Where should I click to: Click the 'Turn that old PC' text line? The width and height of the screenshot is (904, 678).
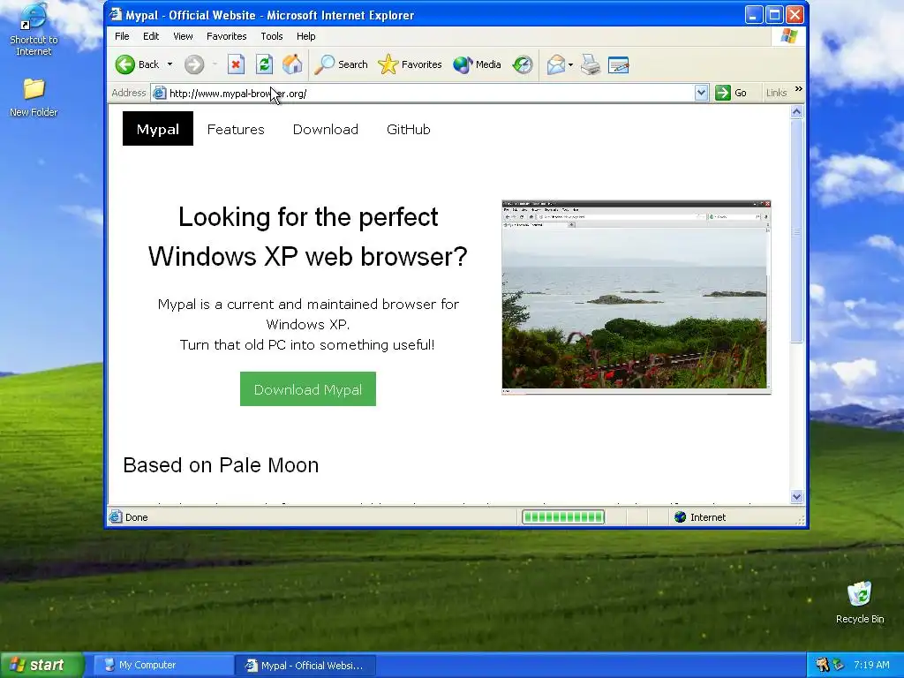(307, 345)
